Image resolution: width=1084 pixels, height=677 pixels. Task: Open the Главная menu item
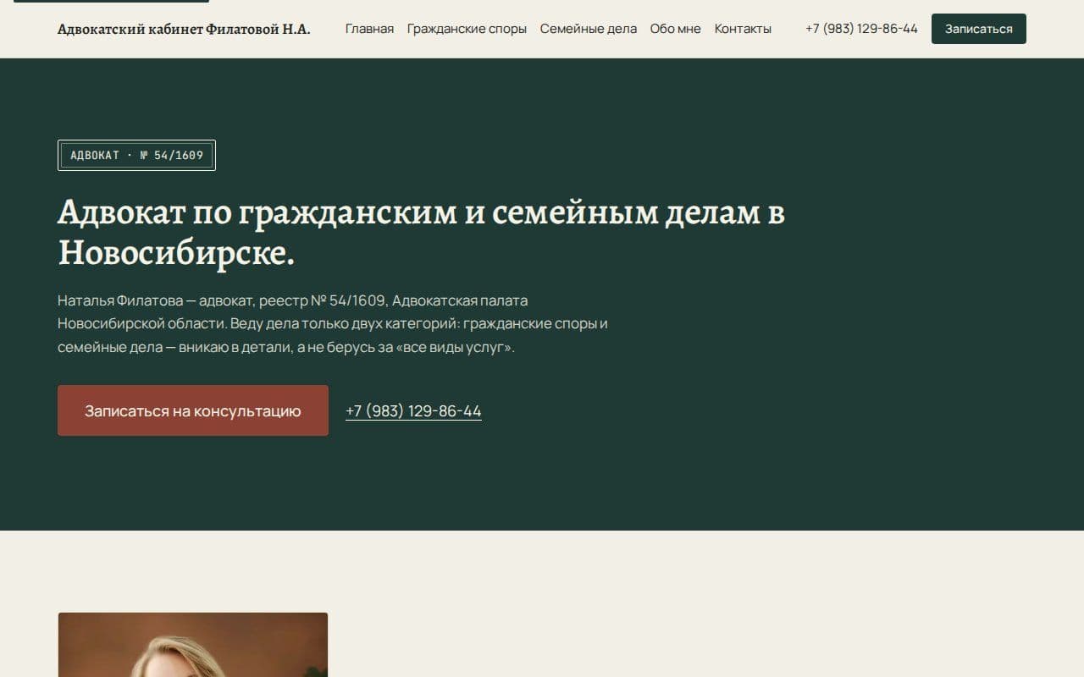(369, 29)
